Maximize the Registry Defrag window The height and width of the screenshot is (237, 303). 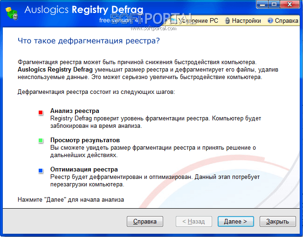point(274,4)
